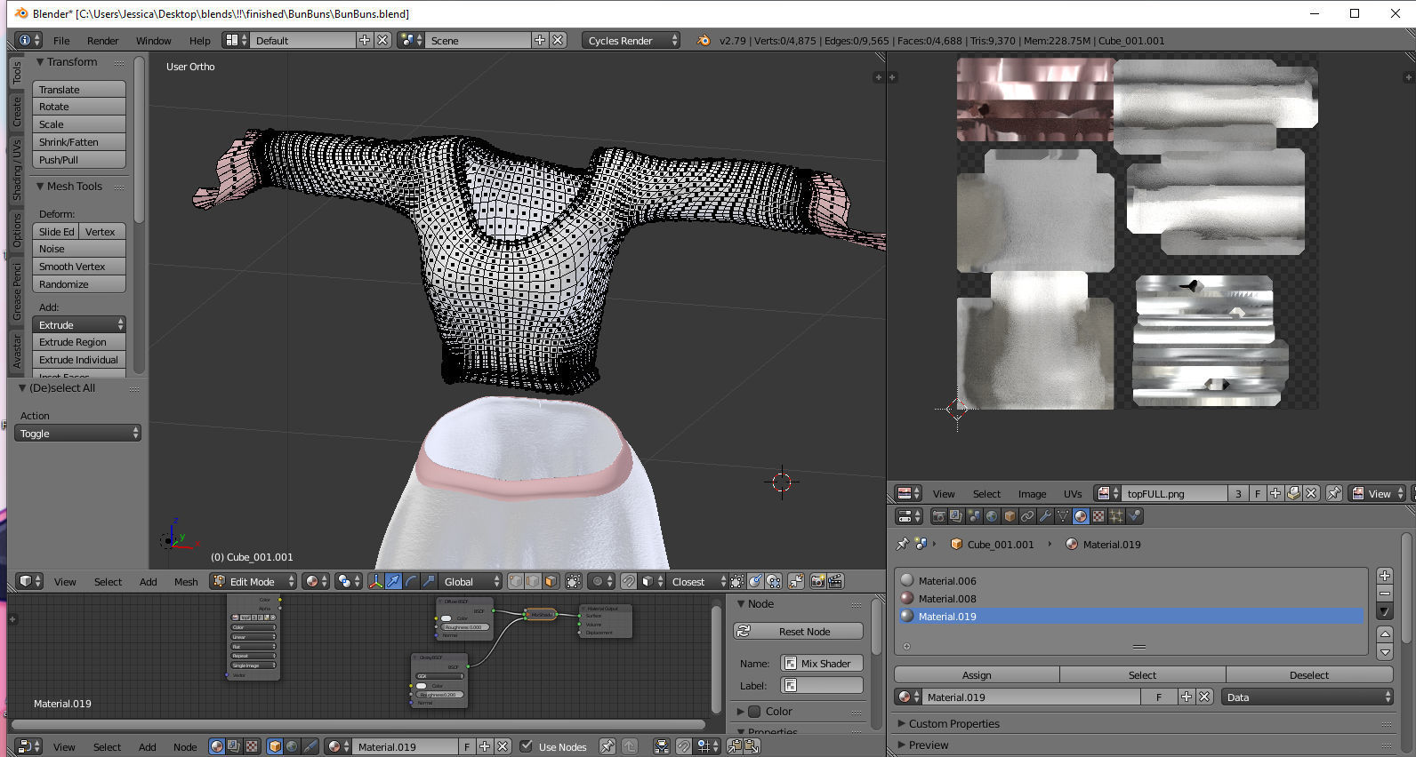Click the translate manipulator arrow icon
The width and height of the screenshot is (1416, 757).
coord(393,581)
